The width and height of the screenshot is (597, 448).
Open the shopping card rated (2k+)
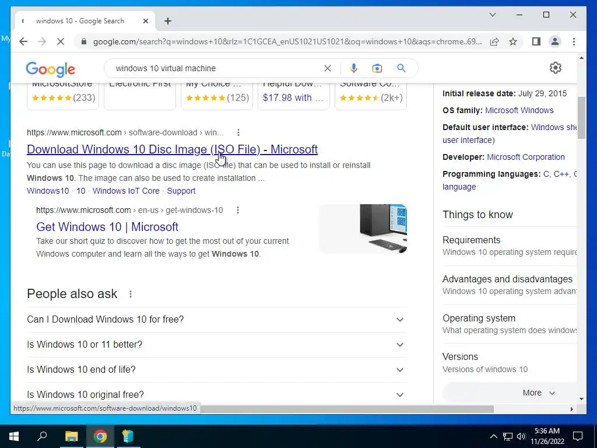click(370, 96)
